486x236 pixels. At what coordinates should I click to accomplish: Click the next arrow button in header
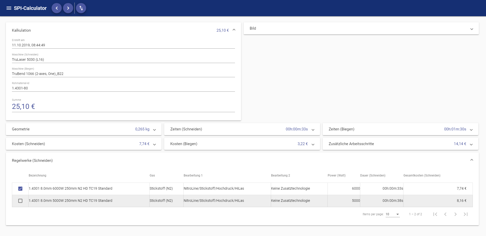coord(68,8)
